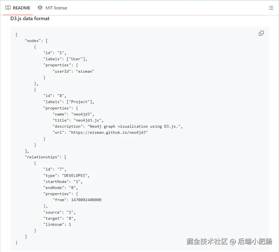Select the "labels": ["User"] line
Viewport: 279px width, 252px height.
pyautogui.click(x=65, y=59)
